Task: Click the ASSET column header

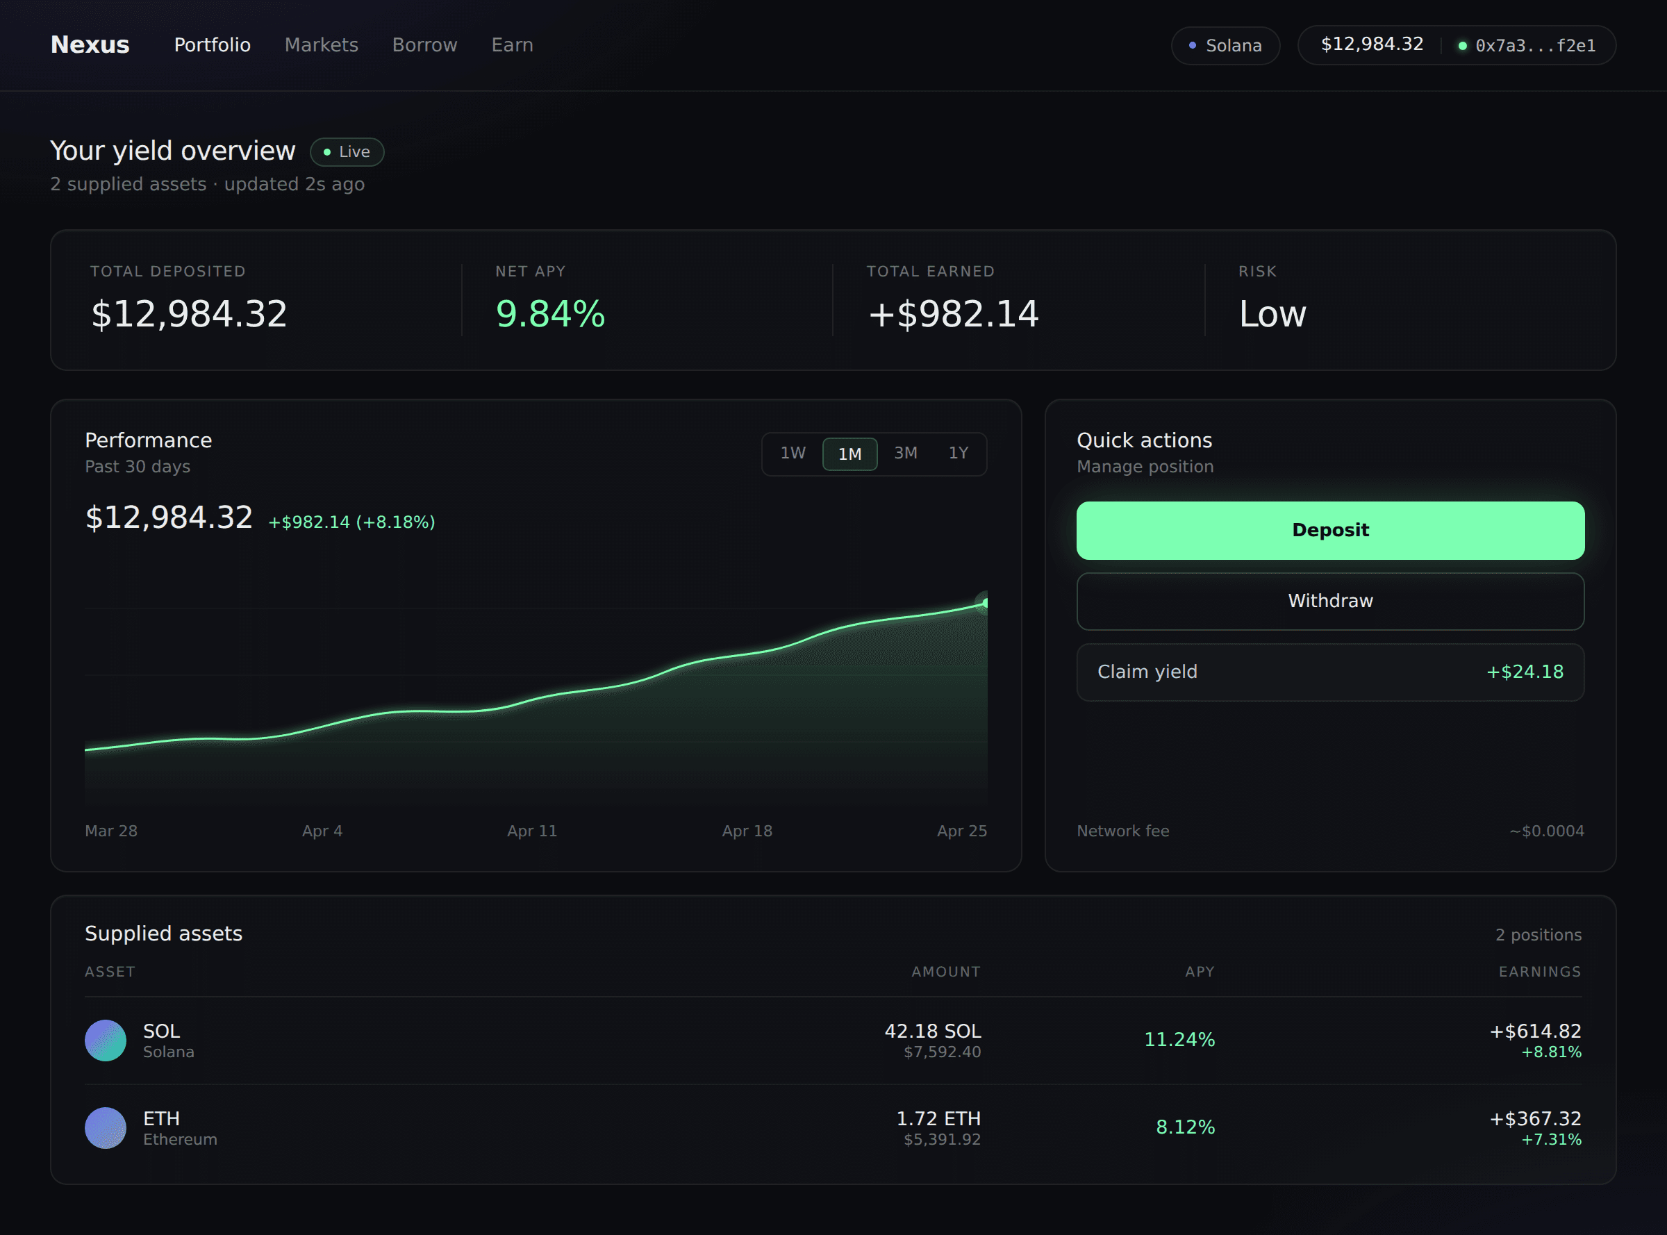Action: (x=110, y=971)
